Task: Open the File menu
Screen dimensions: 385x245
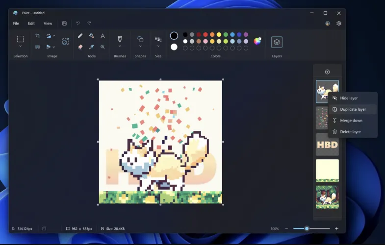Action: tap(16, 24)
